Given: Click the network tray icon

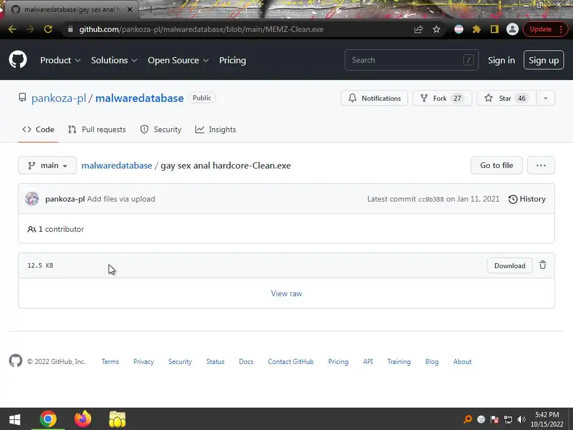Looking at the screenshot, I should pos(508,419).
